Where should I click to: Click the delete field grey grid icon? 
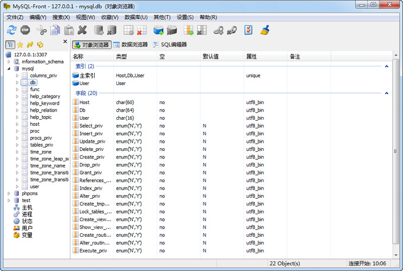pyautogui.click(x=202, y=30)
